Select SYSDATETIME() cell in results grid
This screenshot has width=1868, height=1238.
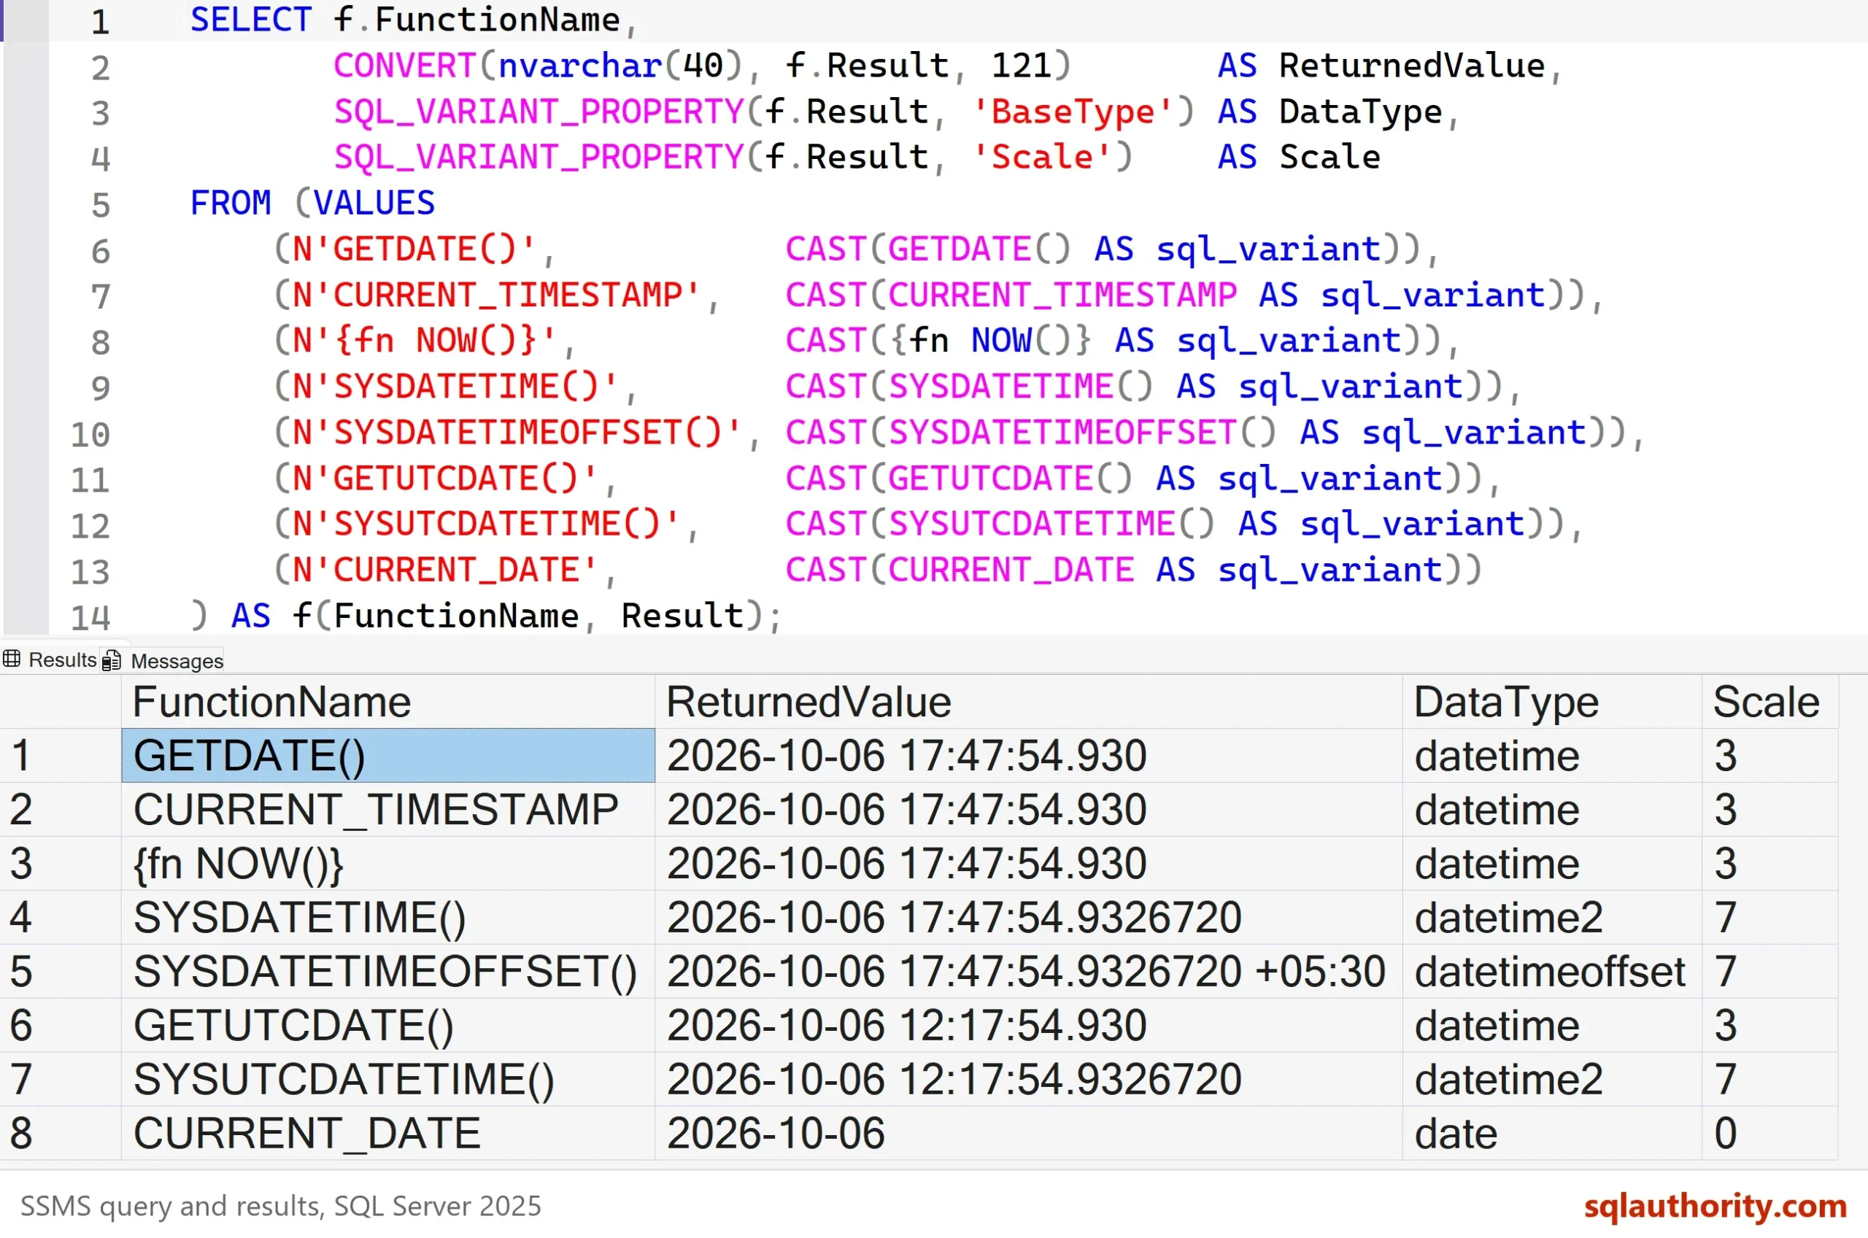click(387, 917)
